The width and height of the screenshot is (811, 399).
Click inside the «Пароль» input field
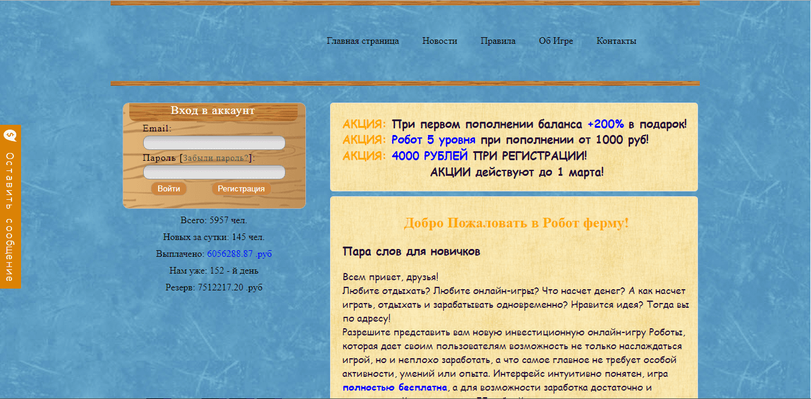[213, 172]
